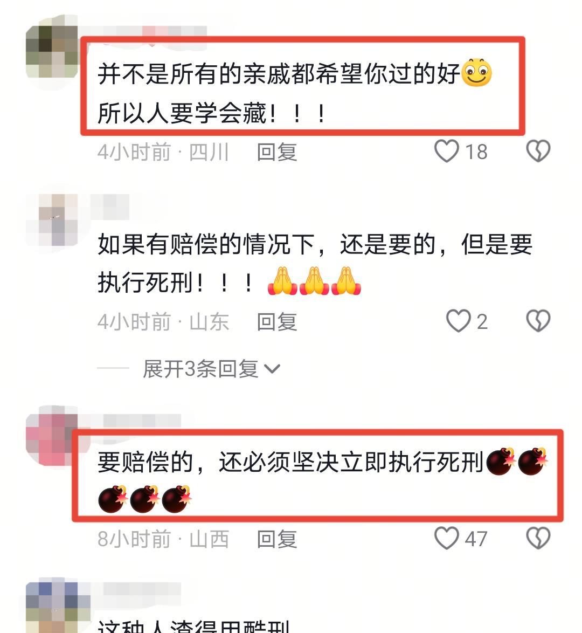Select comment text 并不是所有的亲戚都希望你过的好
The image size is (582, 633).
tap(279, 74)
